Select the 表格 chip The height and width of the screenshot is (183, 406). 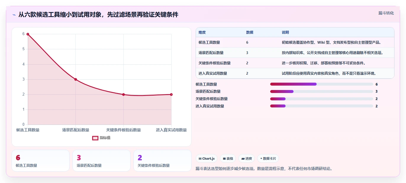pos(228,159)
